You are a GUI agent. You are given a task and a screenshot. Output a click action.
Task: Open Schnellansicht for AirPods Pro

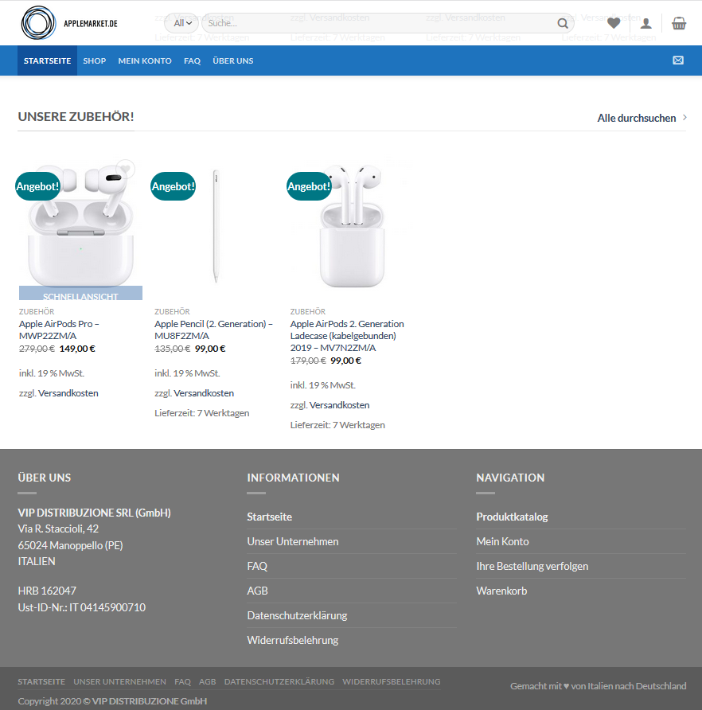pyautogui.click(x=80, y=294)
